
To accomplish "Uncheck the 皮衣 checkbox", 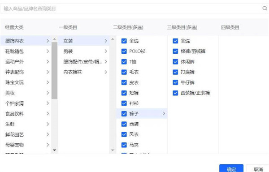I will 124,82.
